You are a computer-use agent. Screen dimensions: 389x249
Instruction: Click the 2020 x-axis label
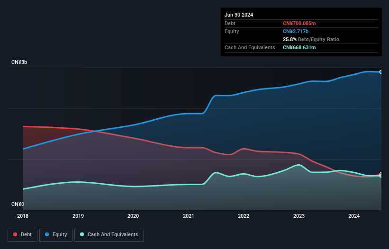tap(133, 216)
